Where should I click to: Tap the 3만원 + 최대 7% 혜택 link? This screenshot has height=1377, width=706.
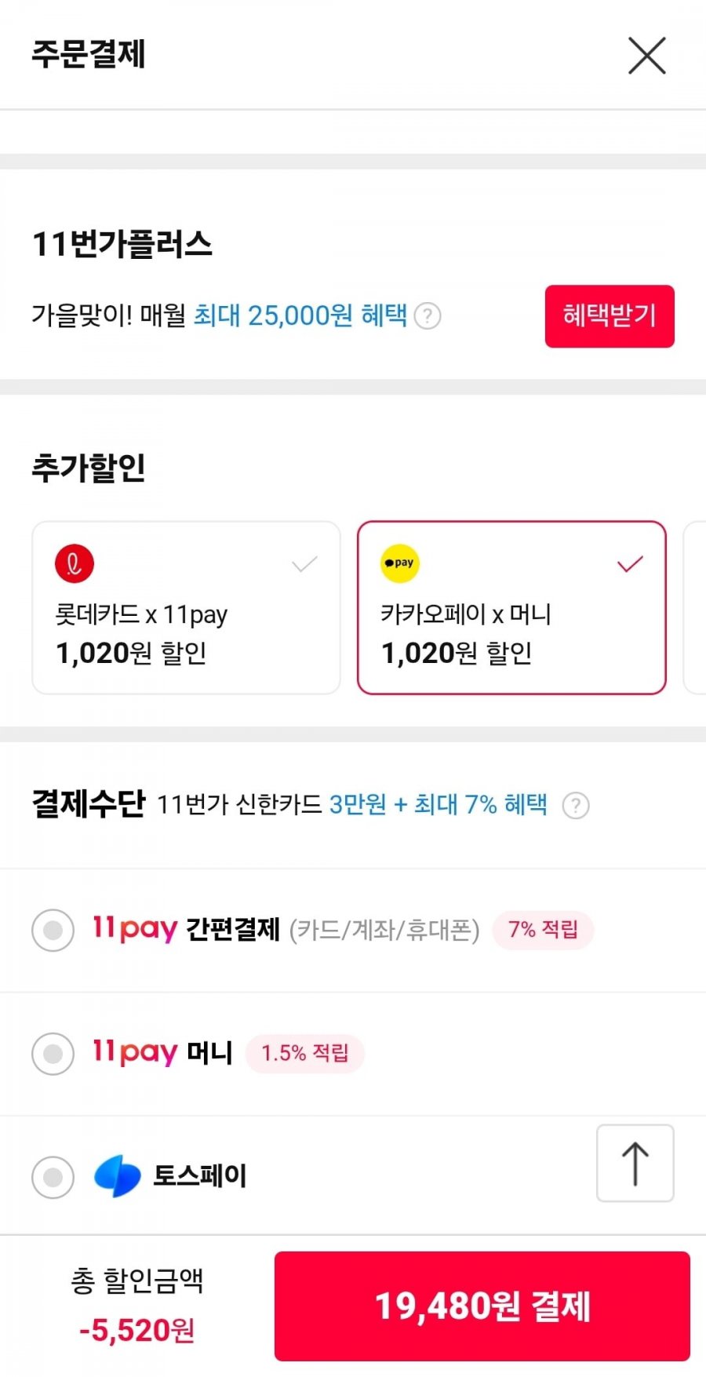pyautogui.click(x=438, y=804)
